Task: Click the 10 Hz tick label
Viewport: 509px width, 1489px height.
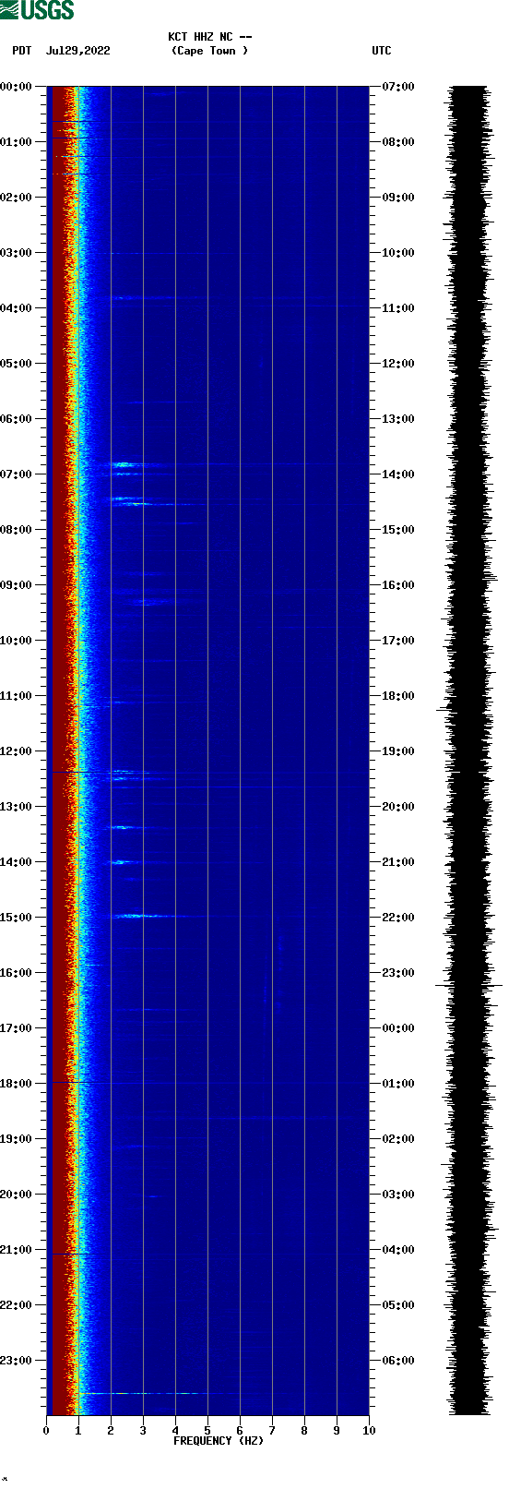Action: [369, 1431]
